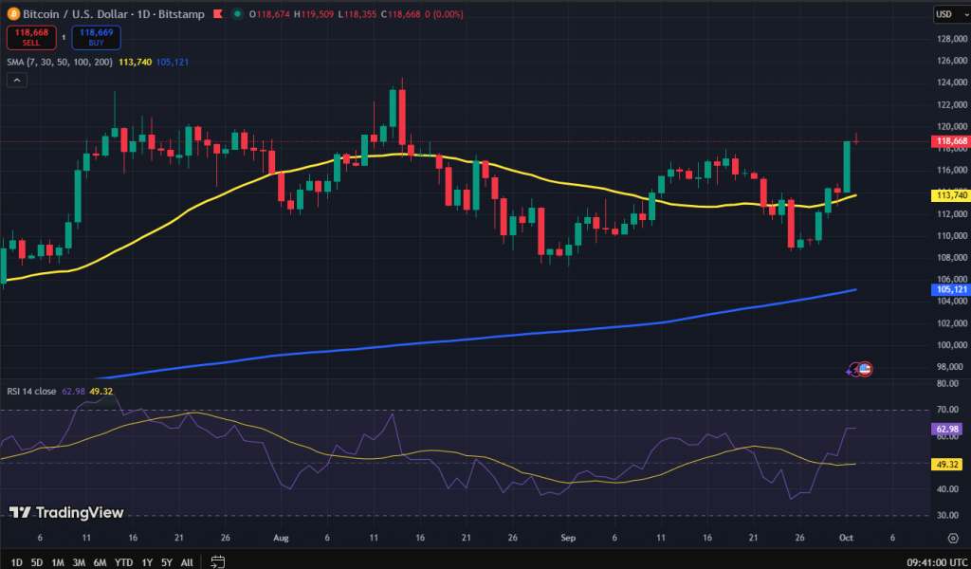Screen dimensions: 971x569
Task: Click the 09:41:00 UTC timezone clock
Action: (935, 562)
